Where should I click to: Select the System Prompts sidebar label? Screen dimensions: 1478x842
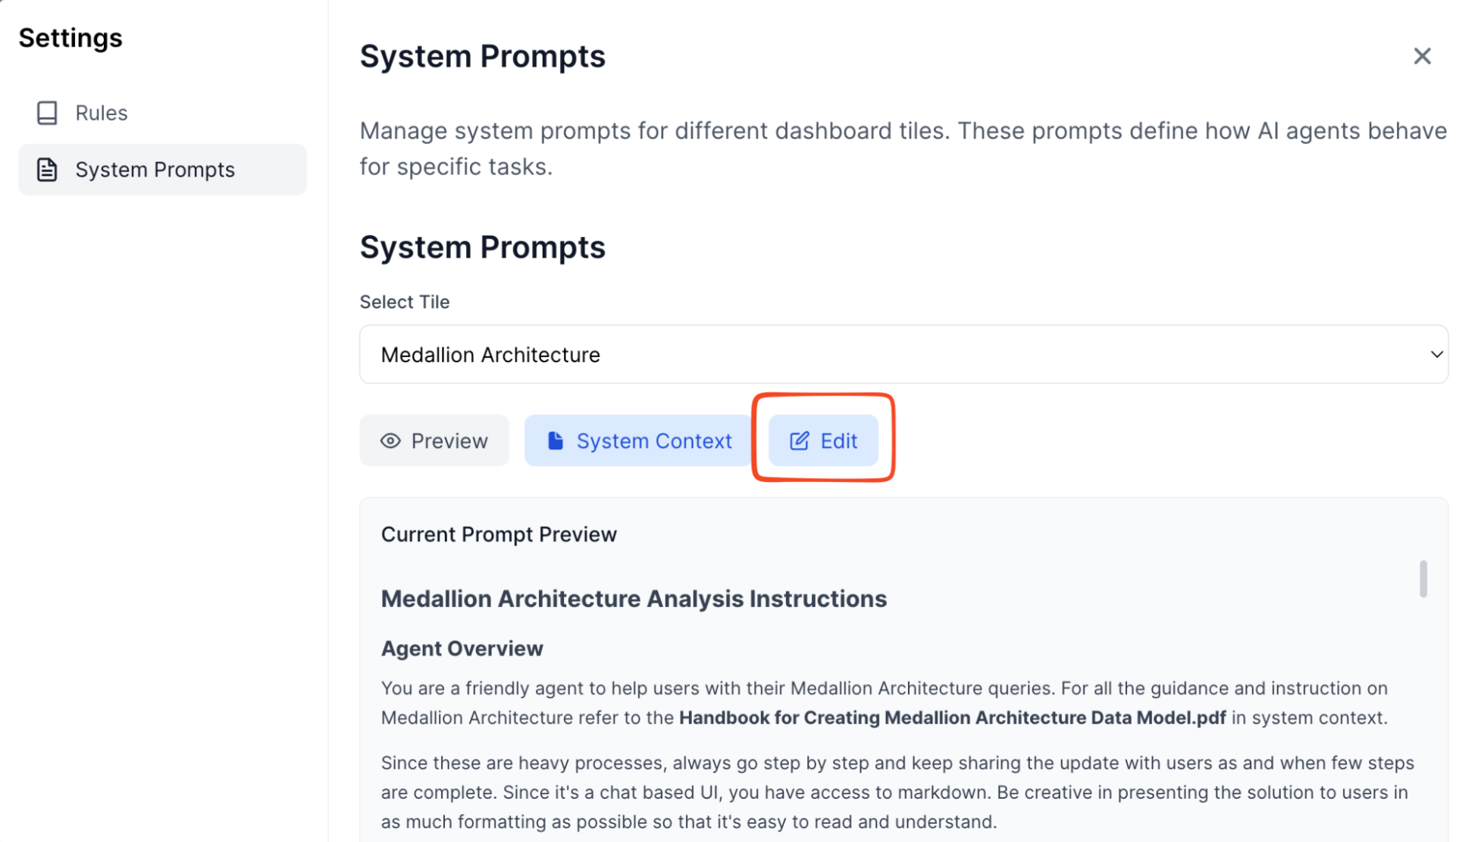tap(155, 170)
